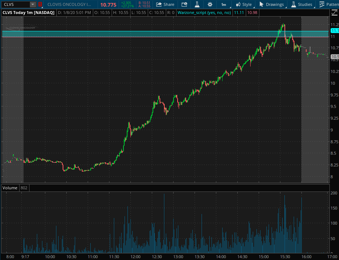Click the chart-mode icon at right edge
This screenshot has height=260, width=339.
tap(334, 13)
